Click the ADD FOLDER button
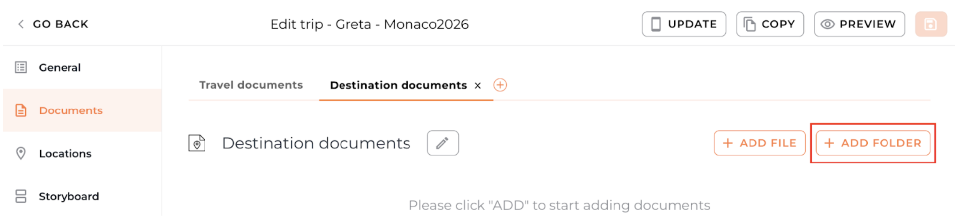955x217 pixels. point(873,143)
